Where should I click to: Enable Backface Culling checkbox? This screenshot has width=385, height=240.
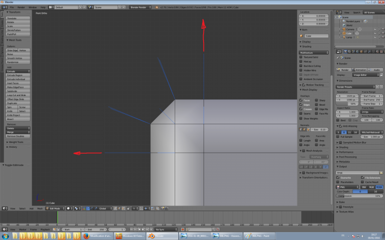[301, 66]
